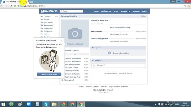Viewport: 191px width, 107px height.
Task: Open 'Мои Видеозаписи' in the sidebar
Action: pyautogui.click(x=47, y=25)
